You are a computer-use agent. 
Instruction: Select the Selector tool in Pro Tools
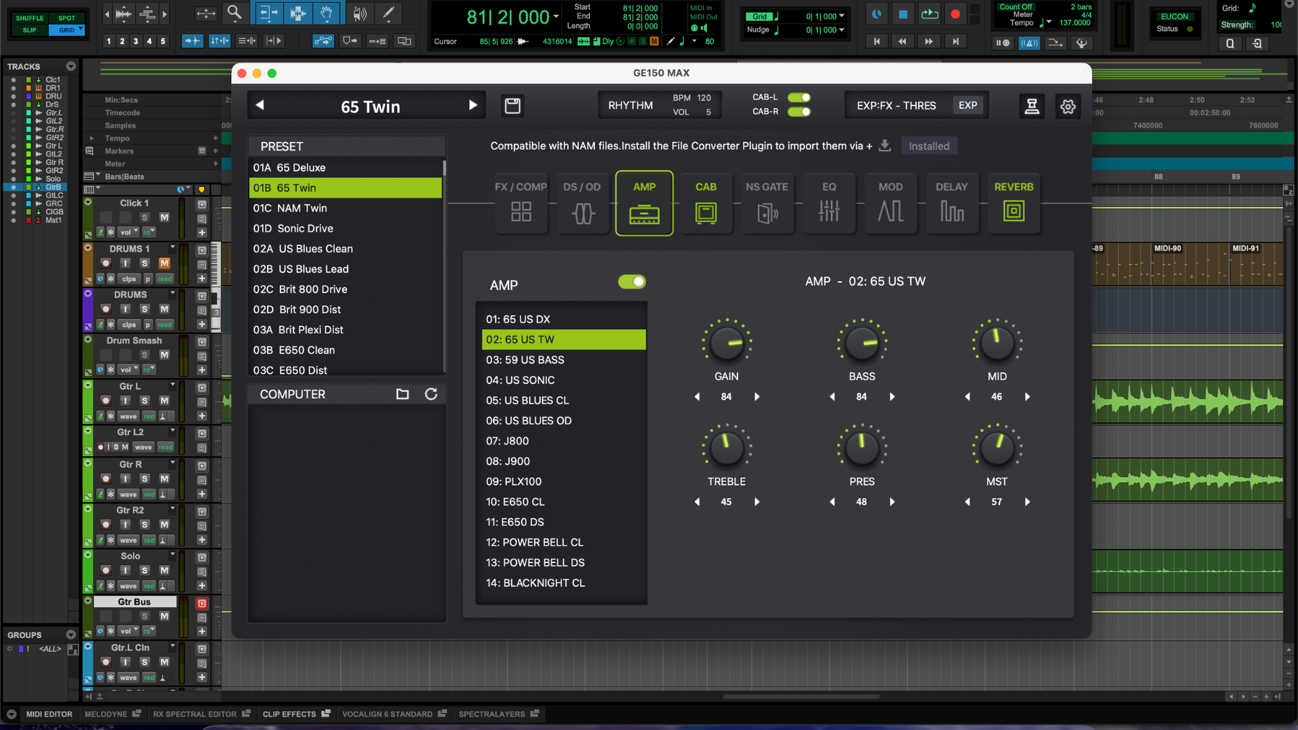[x=297, y=13]
